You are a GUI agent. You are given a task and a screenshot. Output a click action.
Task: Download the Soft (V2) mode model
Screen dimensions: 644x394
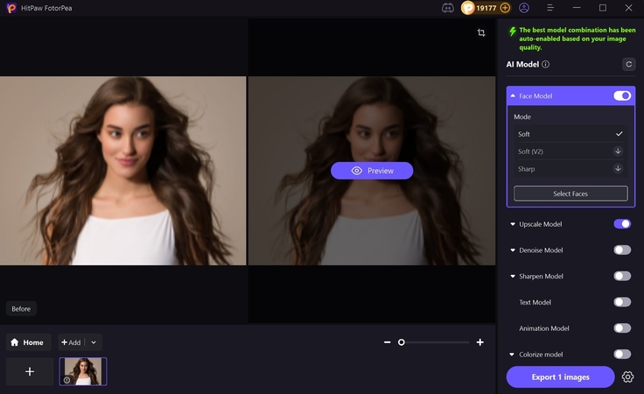point(618,151)
